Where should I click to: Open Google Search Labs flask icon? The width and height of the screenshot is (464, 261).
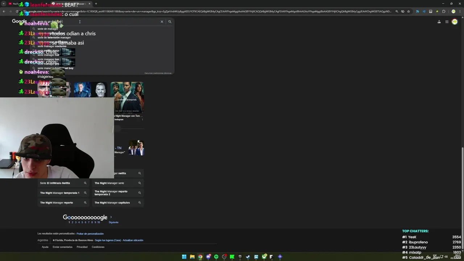point(439,22)
